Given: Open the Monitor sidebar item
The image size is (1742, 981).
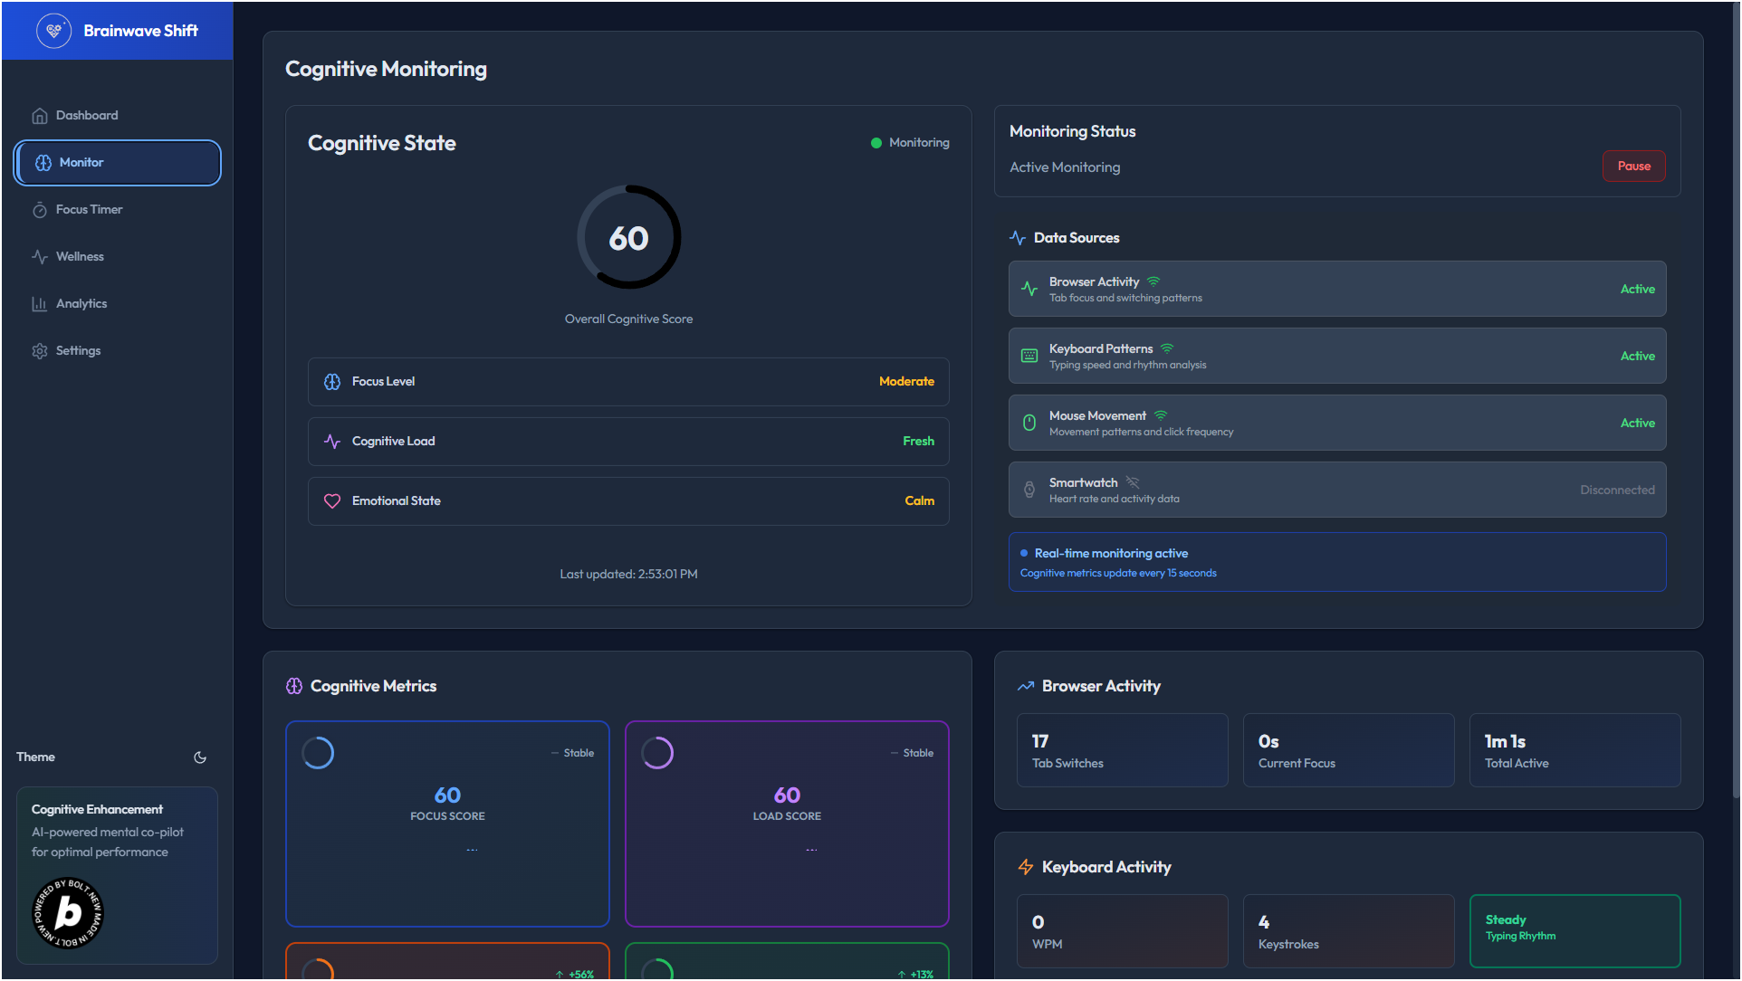Looking at the screenshot, I should pyautogui.click(x=118, y=163).
